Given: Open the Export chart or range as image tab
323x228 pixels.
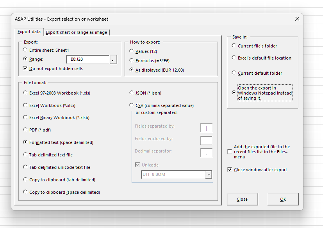Looking at the screenshot, I should 77,32.
